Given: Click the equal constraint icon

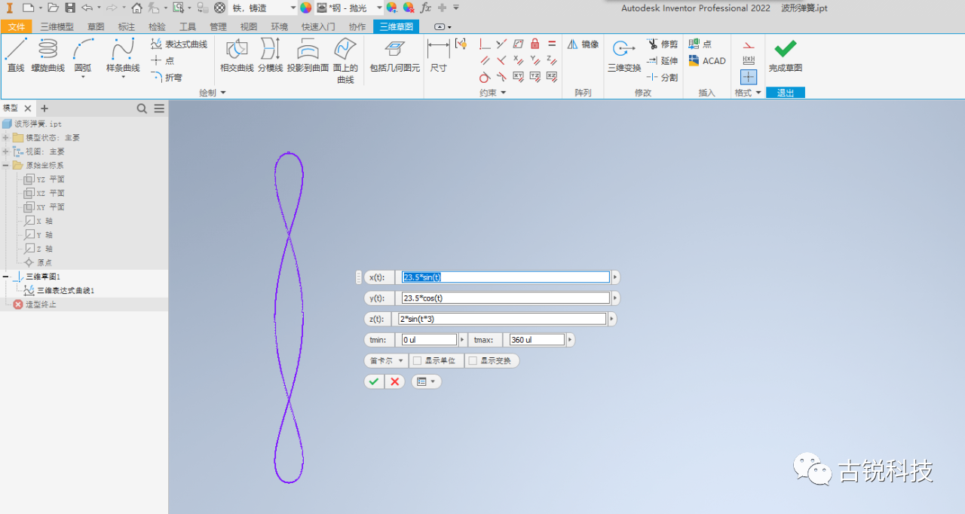Looking at the screenshot, I should [x=552, y=44].
